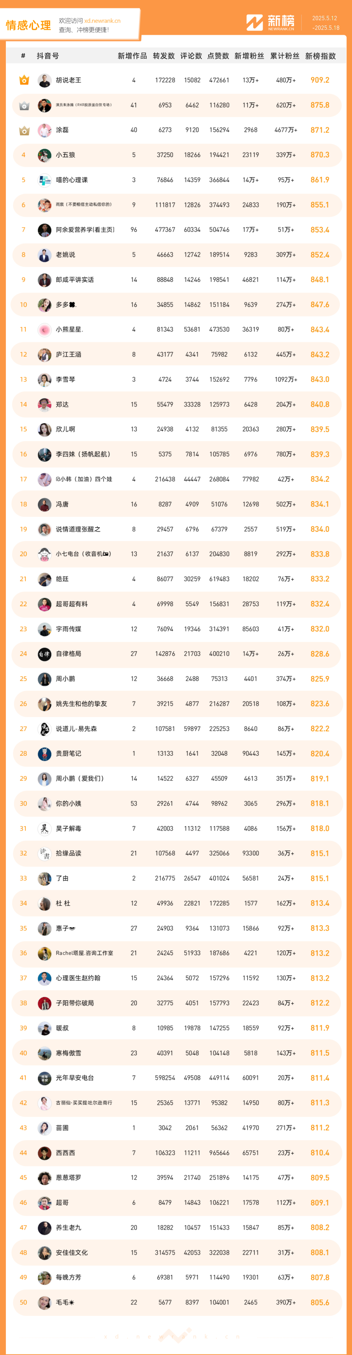This screenshot has width=352, height=1355.
Task: Sort by 新增粉丝 column header
Action: (249, 56)
